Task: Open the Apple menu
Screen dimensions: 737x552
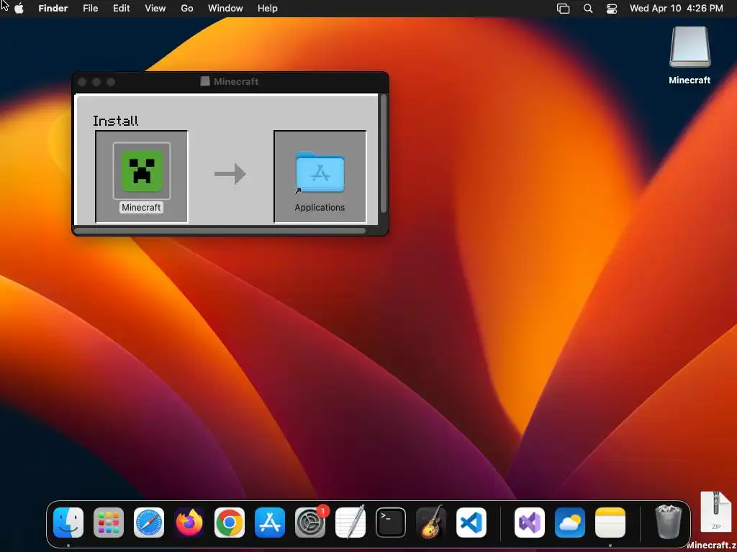Action: [x=19, y=9]
